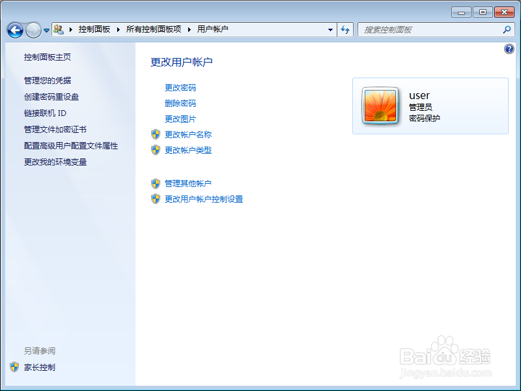Image resolution: width=521 pixels, height=391 pixels.
Task: Click the shield icon next to 更改用户帐户控制设置
Action: point(156,199)
